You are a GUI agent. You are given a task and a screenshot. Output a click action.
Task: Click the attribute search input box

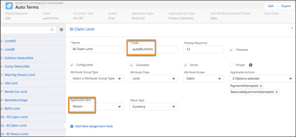pyautogui.click(x=28, y=30)
